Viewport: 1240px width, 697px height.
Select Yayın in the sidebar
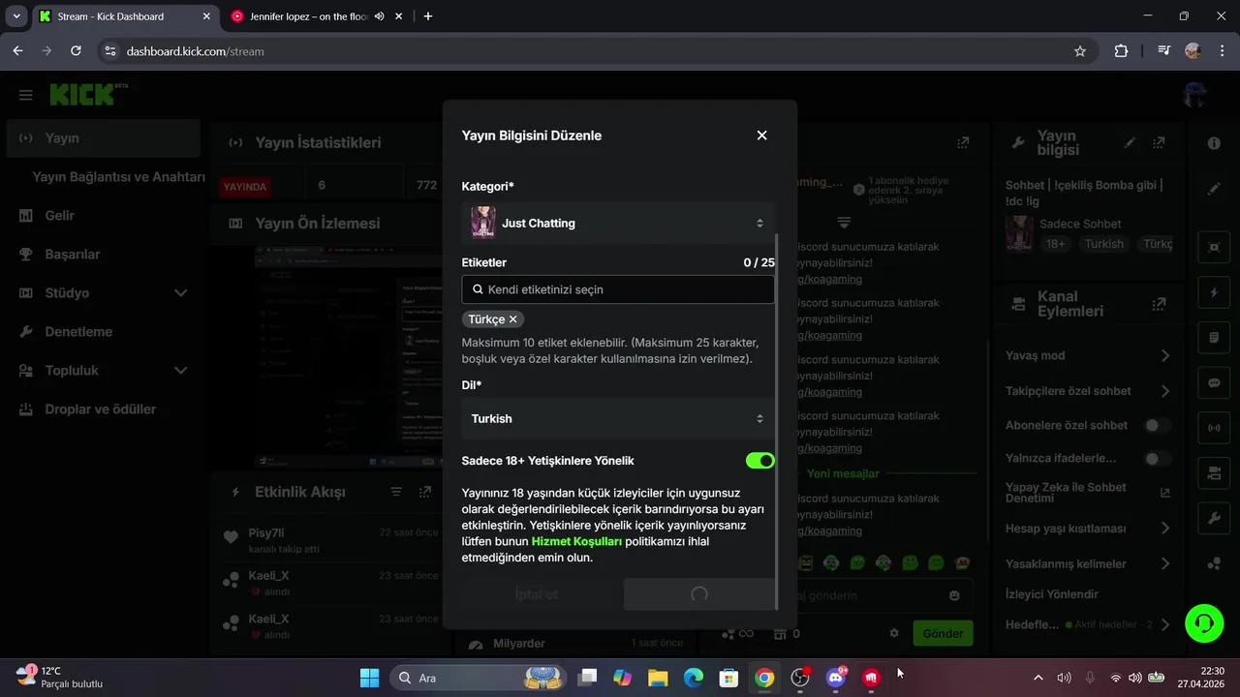[x=103, y=138]
